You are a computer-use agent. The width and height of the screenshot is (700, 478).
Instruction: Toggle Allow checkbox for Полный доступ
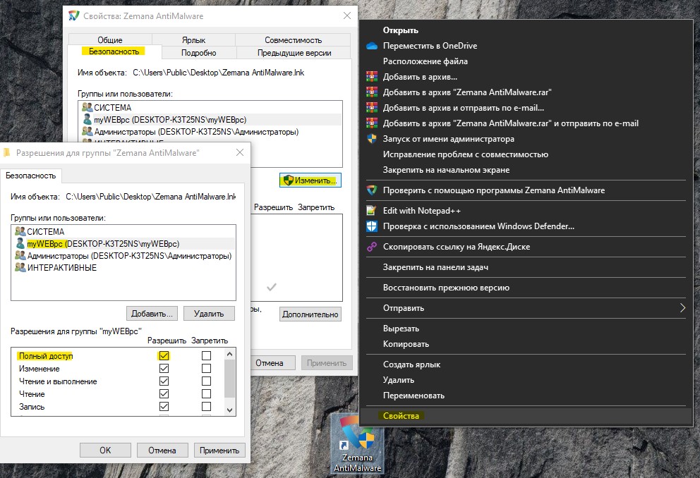(x=164, y=356)
